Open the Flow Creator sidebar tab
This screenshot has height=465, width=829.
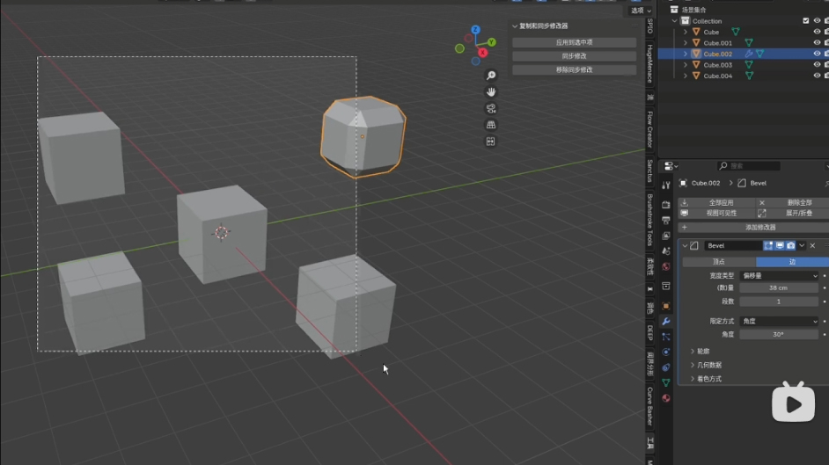tap(649, 129)
